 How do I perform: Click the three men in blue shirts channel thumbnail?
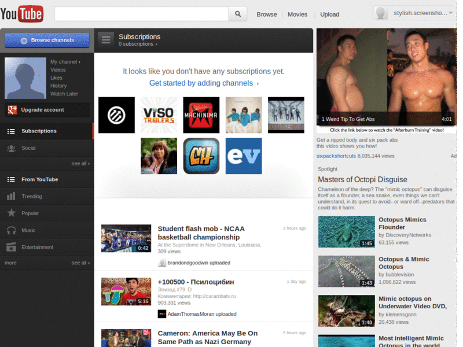click(244, 115)
